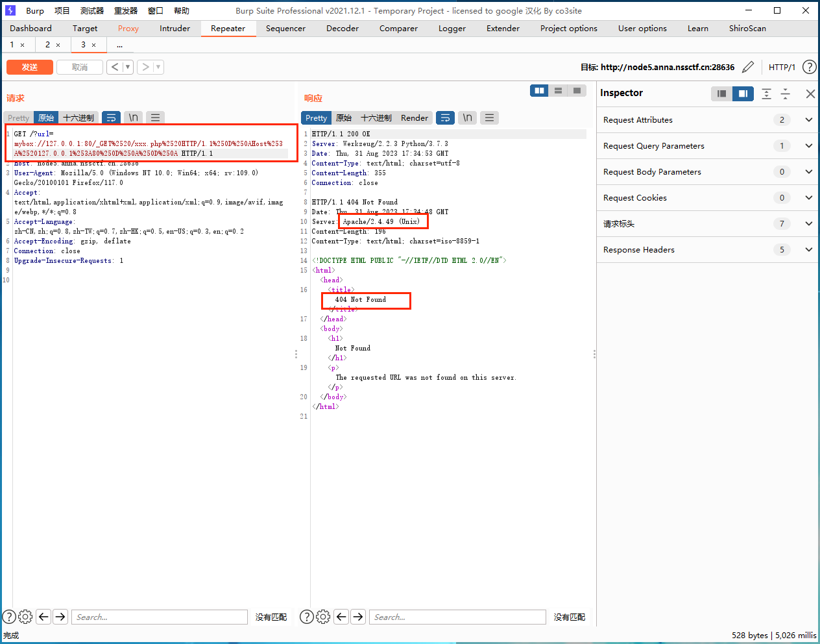Click the request search input field
Screen dimensions: 820x644
[160, 617]
